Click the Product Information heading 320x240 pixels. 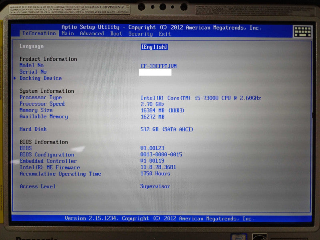(x=48, y=59)
